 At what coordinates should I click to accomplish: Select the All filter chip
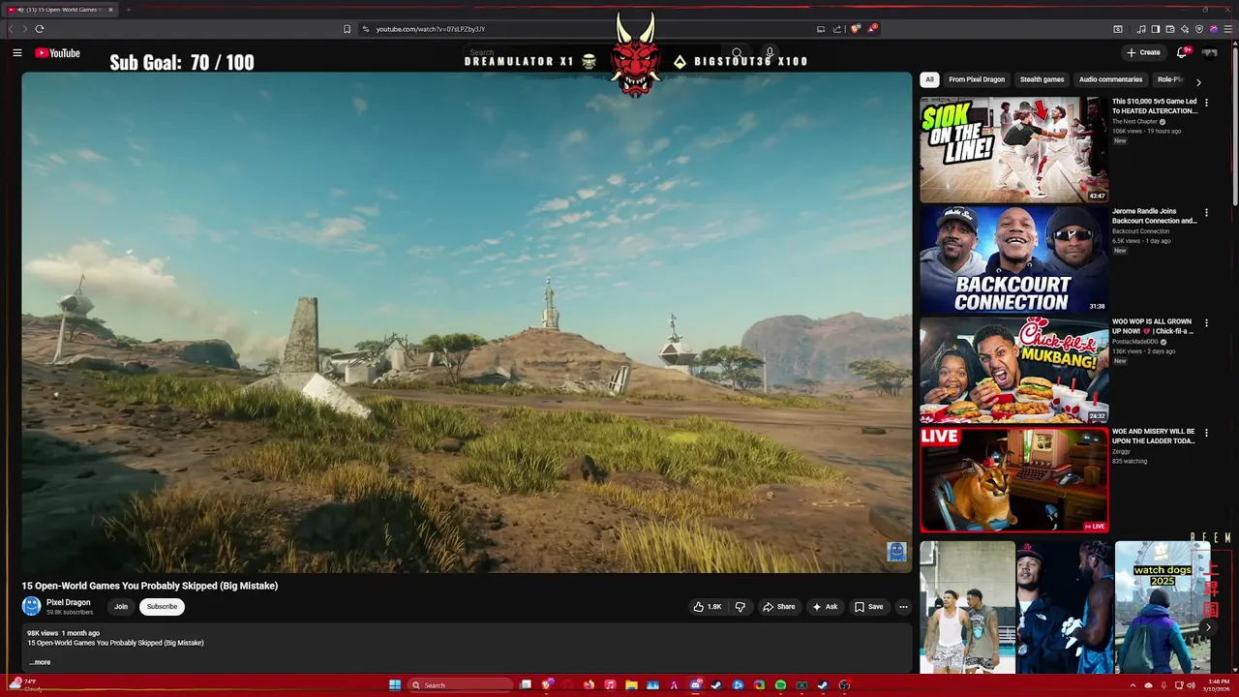coord(929,79)
